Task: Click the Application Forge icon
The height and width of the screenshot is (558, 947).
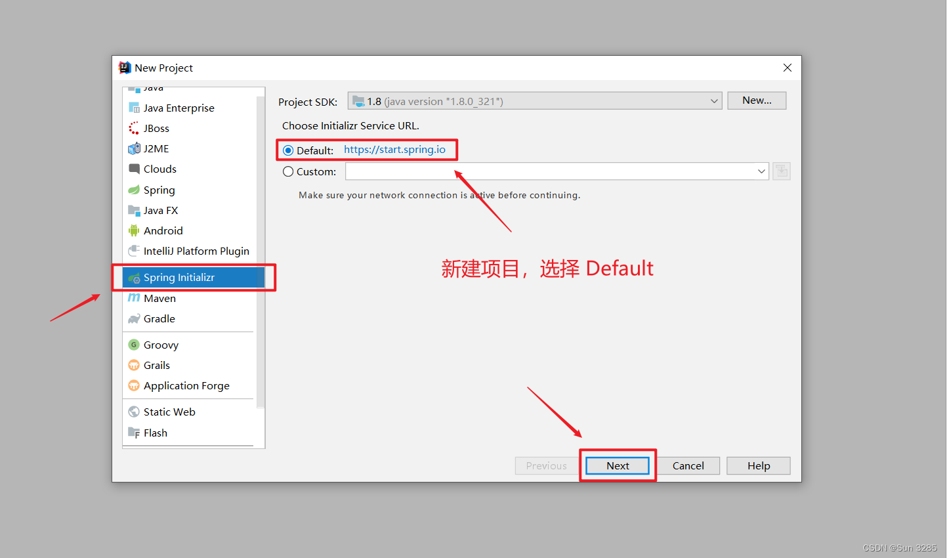Action: tap(134, 385)
